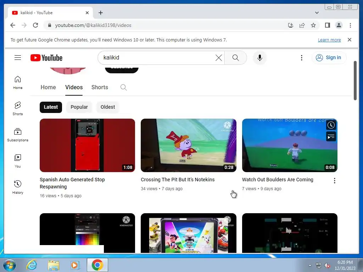
Task: Click the Install app icon in address bar
Action: (291, 25)
